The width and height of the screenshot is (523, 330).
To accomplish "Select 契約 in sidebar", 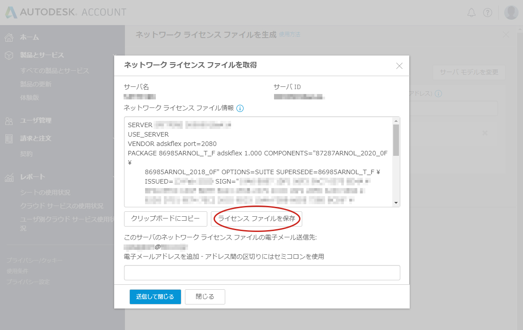I will click(26, 154).
